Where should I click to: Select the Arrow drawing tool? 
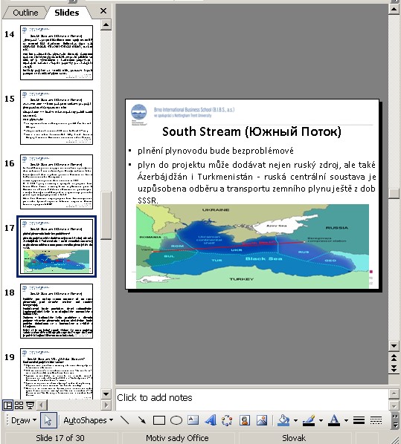(141, 420)
